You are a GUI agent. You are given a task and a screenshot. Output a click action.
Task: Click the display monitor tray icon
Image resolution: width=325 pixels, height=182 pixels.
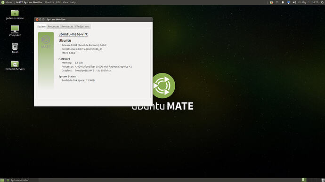289,2
